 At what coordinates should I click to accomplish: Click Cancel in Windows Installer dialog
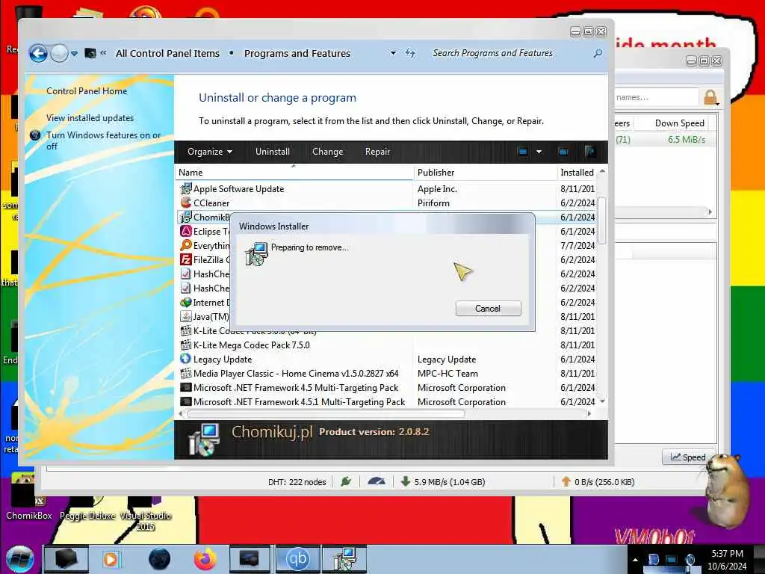488,309
